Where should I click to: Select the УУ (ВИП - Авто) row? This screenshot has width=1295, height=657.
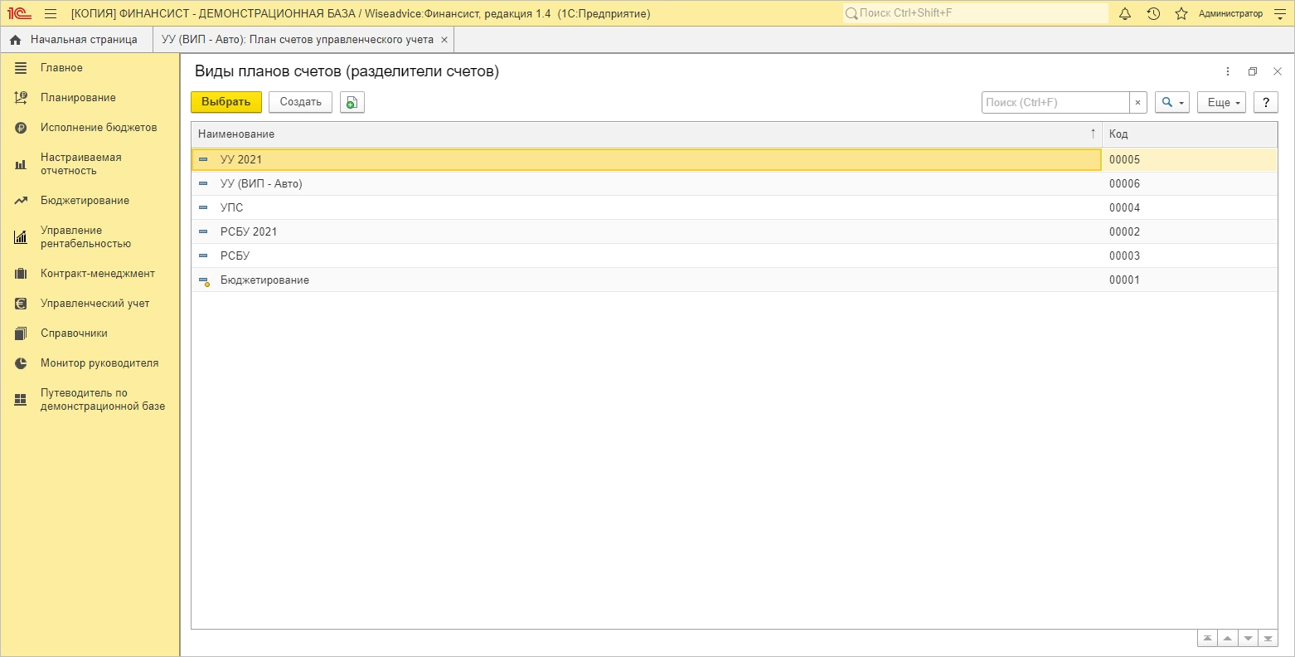pos(734,183)
